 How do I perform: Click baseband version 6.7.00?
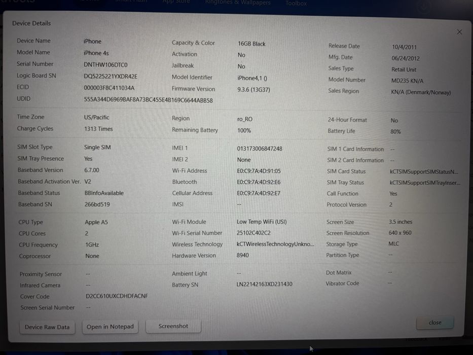(92, 170)
